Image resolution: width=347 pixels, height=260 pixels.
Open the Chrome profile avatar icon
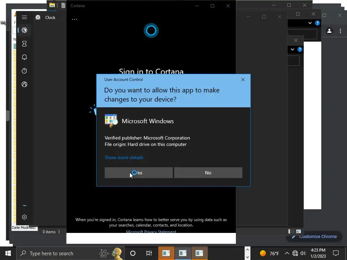tap(329, 31)
